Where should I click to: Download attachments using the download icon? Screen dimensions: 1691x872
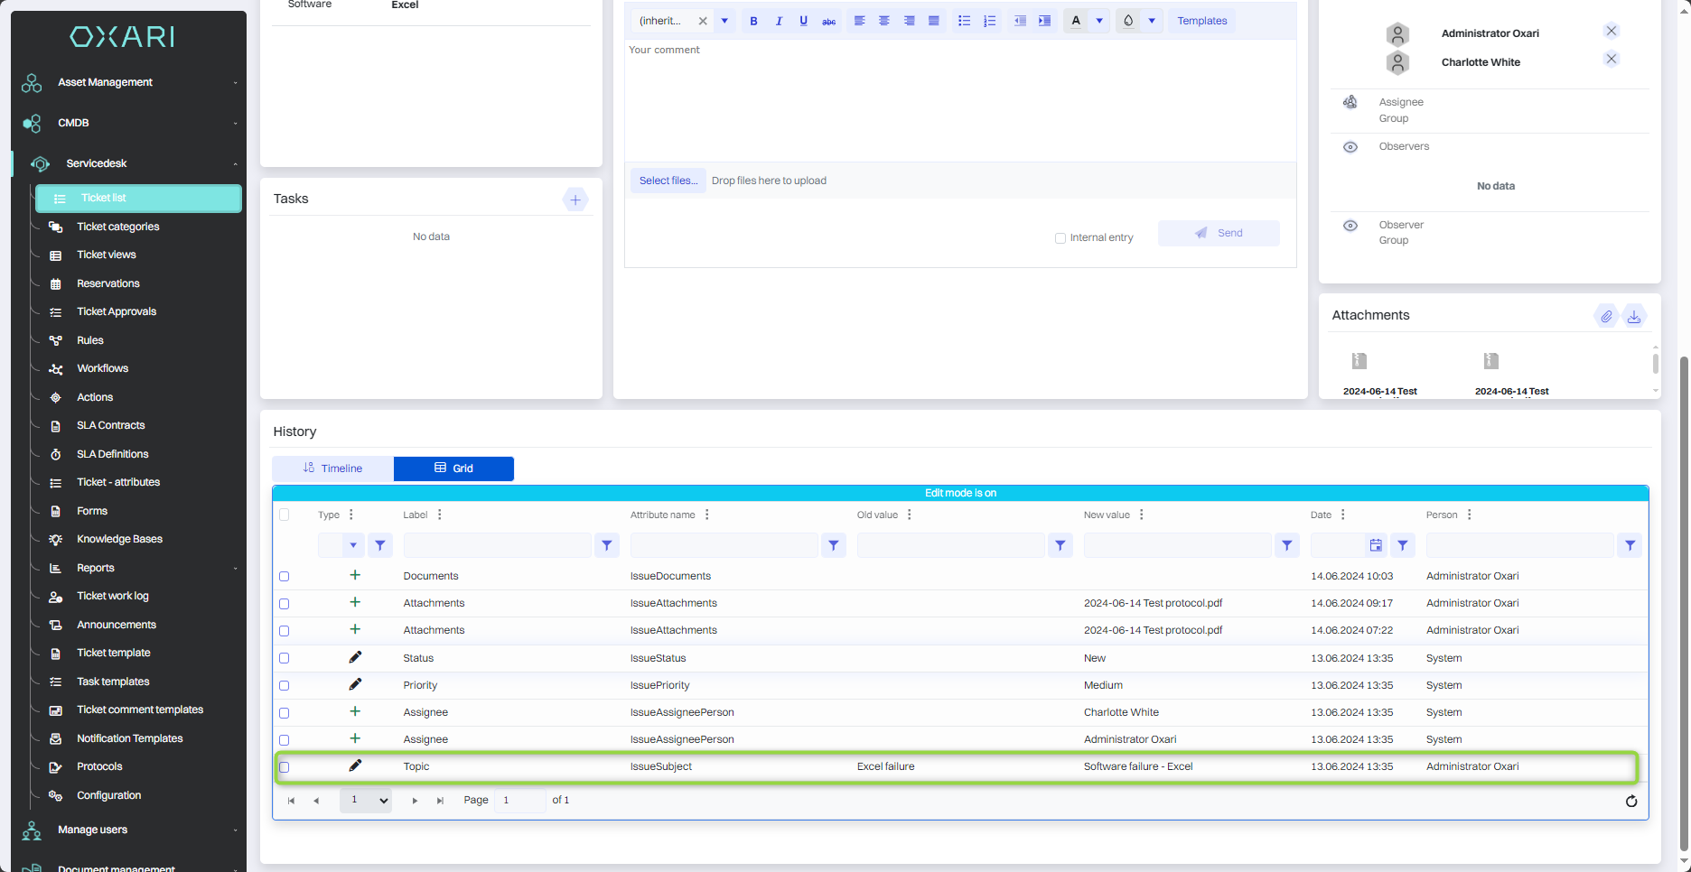(x=1634, y=316)
